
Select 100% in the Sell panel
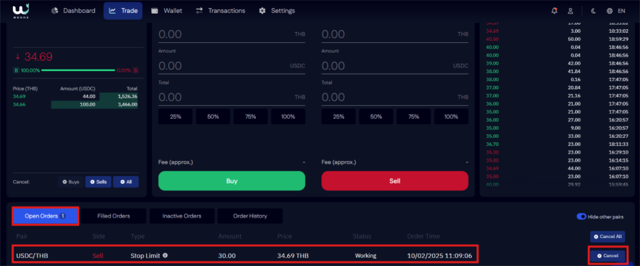click(451, 117)
